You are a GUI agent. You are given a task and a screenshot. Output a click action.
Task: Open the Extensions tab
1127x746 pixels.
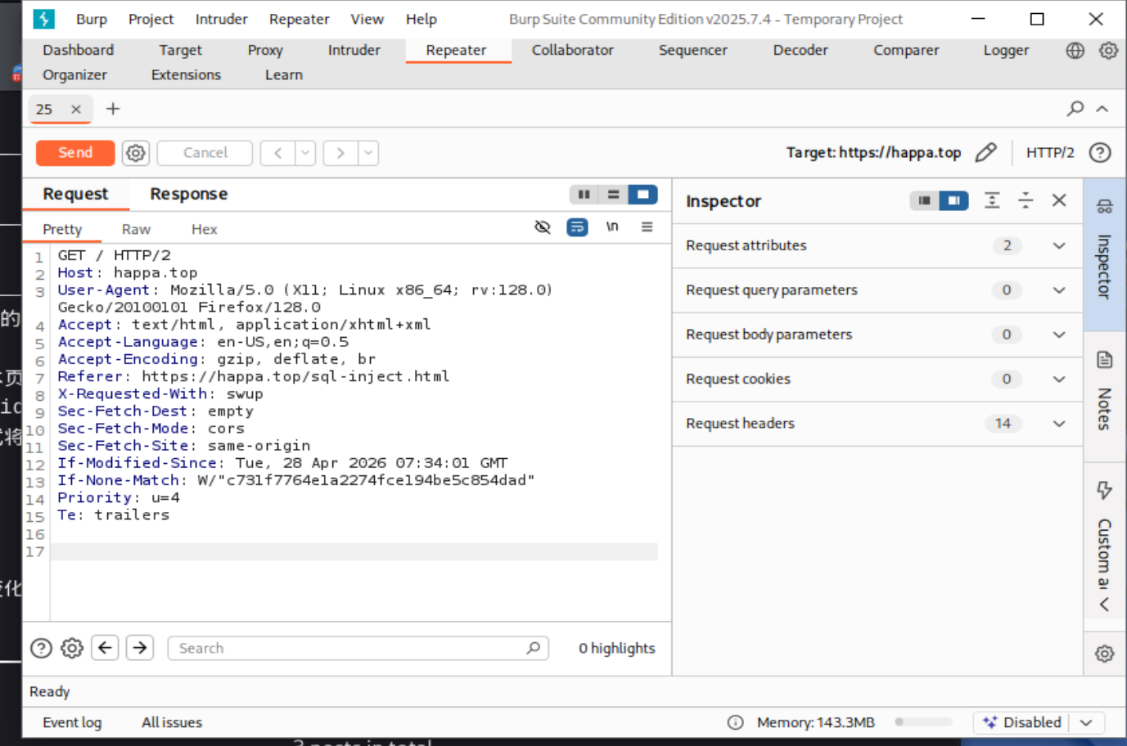[186, 75]
